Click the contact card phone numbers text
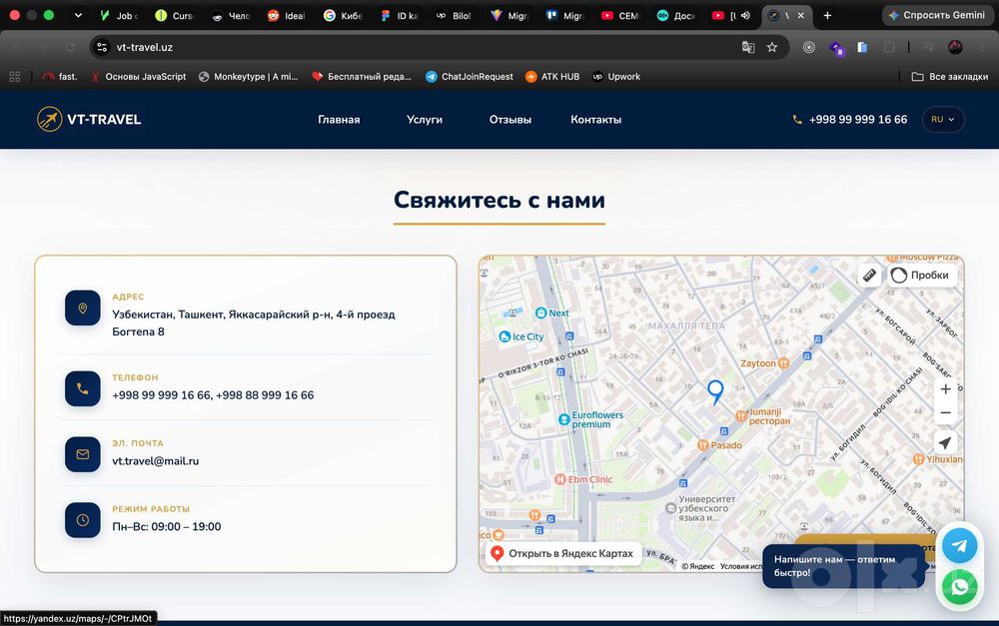 tap(213, 394)
